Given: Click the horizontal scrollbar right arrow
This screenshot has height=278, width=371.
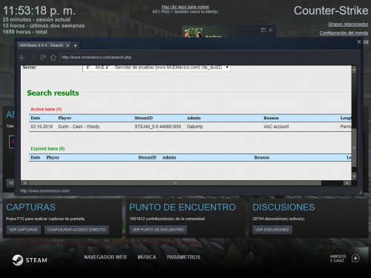Looking at the screenshot, I should pyautogui.click(x=347, y=183).
